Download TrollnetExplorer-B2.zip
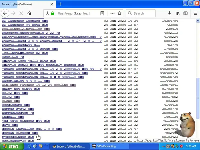200x150 pixels. click(25, 53)
